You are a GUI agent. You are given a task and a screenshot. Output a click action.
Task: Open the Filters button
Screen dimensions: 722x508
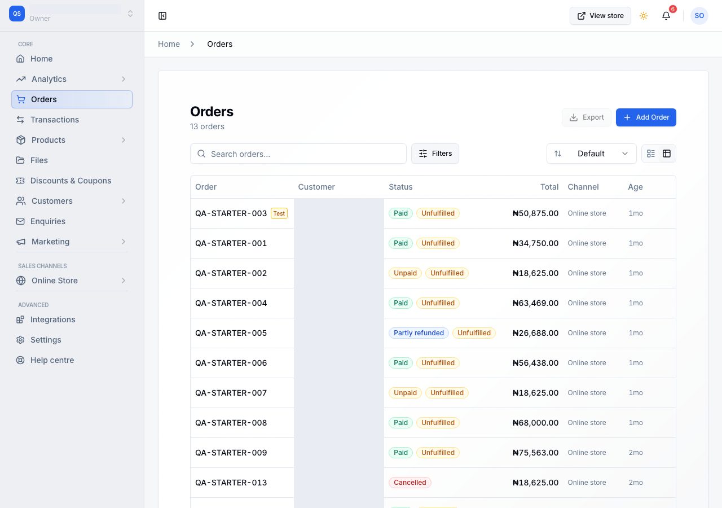click(x=435, y=154)
